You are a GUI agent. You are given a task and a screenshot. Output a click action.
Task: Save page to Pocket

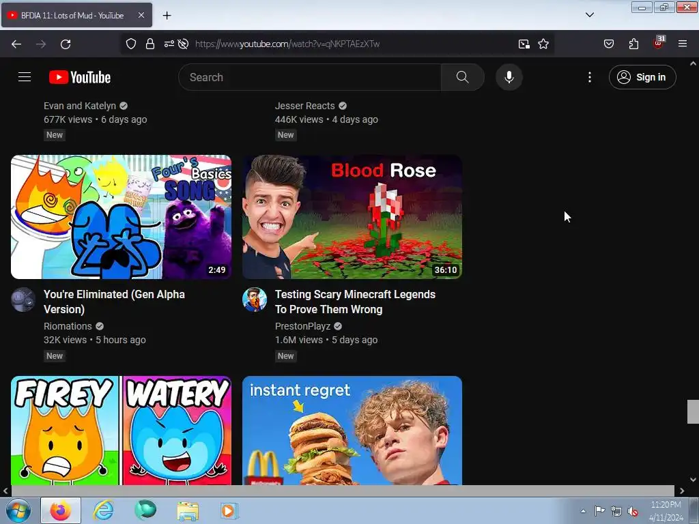608,44
